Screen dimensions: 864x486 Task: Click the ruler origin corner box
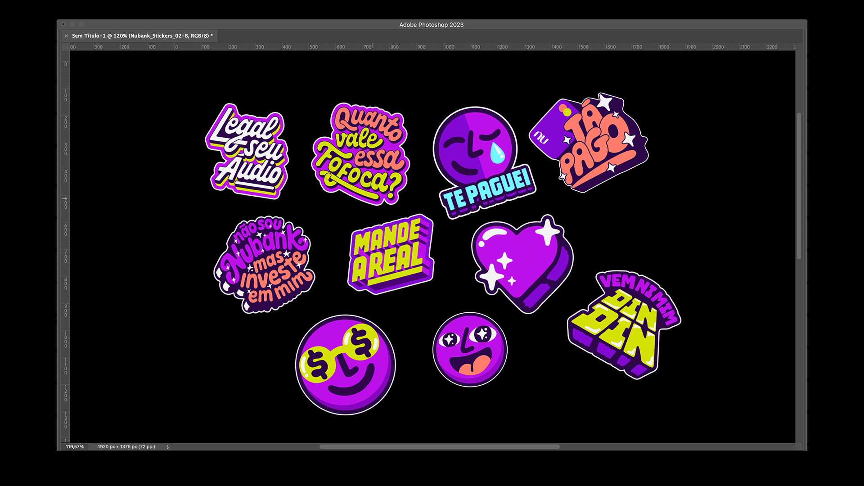click(66, 47)
